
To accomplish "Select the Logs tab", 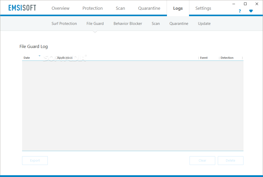I will coord(178,8).
